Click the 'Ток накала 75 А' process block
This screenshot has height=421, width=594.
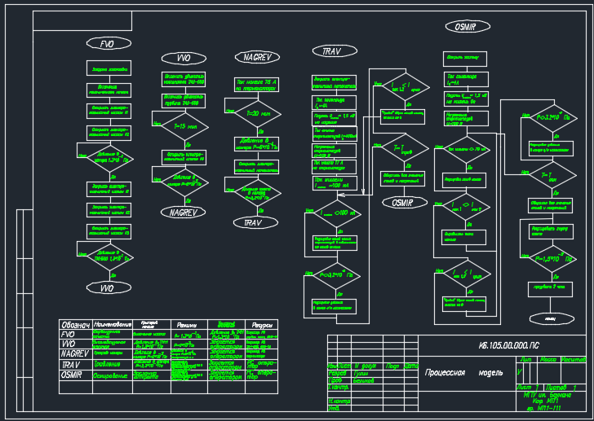256,84
